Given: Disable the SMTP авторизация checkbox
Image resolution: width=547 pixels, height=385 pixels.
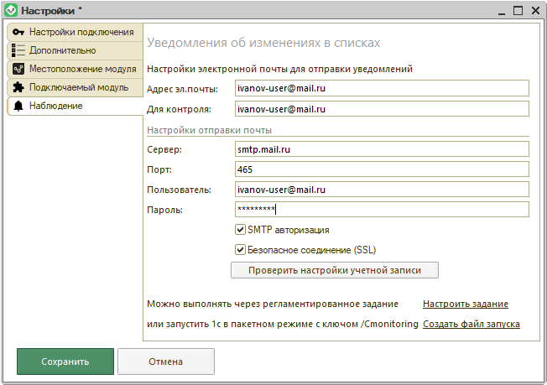Looking at the screenshot, I should tap(240, 229).
